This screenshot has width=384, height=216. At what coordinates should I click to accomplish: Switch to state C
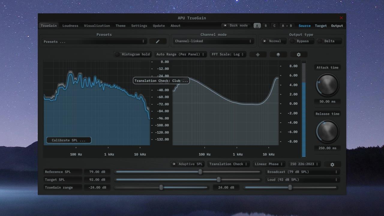click(x=274, y=26)
